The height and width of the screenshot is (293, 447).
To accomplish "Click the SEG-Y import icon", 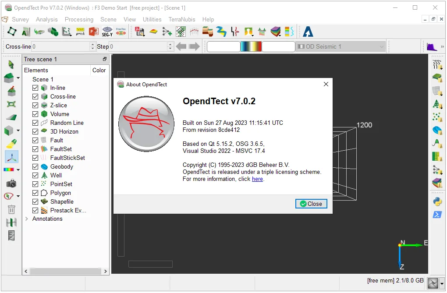I will pyautogui.click(x=107, y=32).
